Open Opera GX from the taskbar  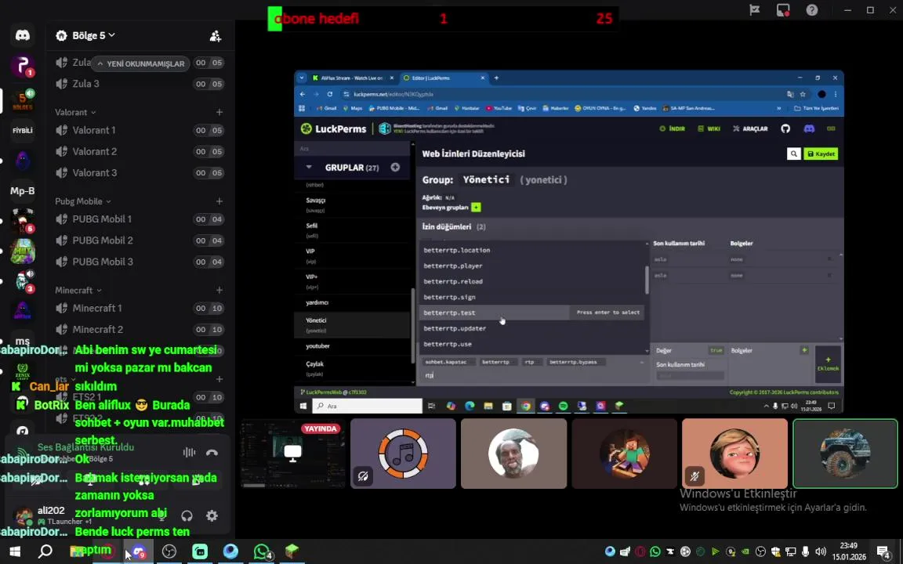(107, 551)
